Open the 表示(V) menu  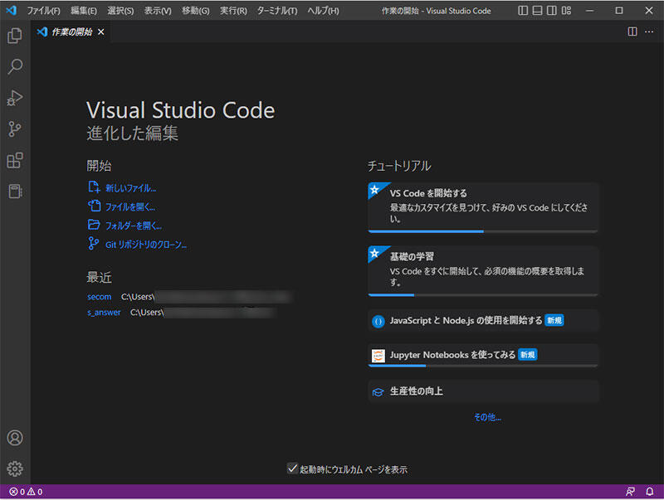(x=158, y=11)
